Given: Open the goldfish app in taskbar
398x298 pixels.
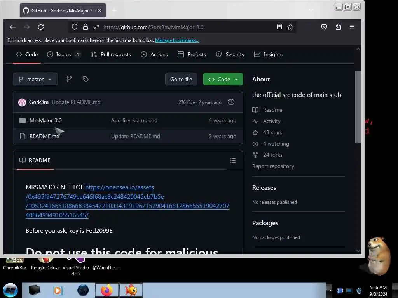Looking at the screenshot, I should [131, 290].
